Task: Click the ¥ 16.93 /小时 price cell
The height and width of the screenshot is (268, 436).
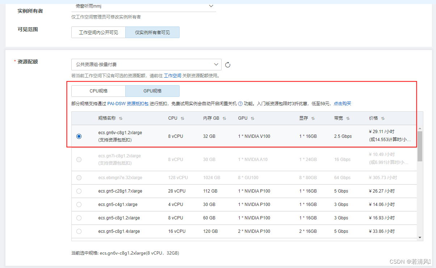Action: click(x=382, y=218)
